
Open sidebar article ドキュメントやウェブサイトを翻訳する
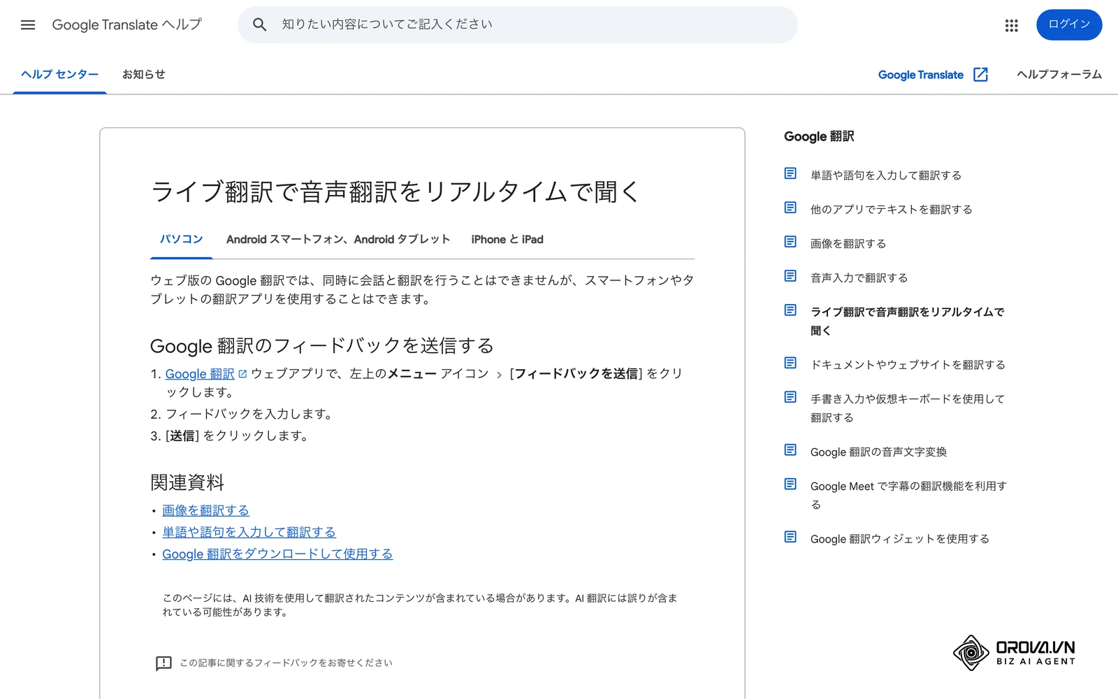coord(908,365)
